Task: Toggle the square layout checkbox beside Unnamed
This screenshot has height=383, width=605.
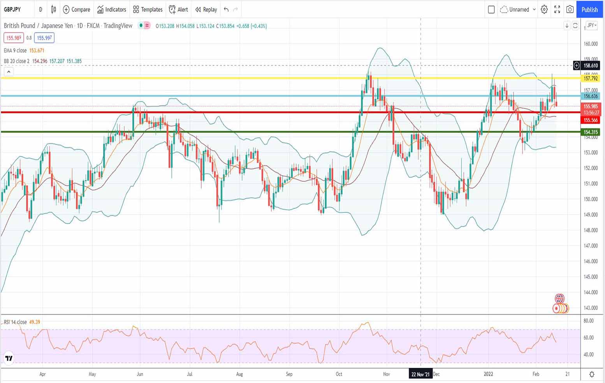Action: 491,9
